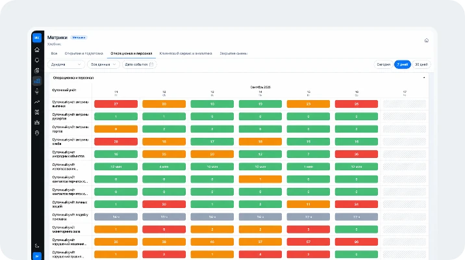Click red 27 cell in витрины выпечки row
Viewport: 465px width, 260px height.
pos(116,104)
